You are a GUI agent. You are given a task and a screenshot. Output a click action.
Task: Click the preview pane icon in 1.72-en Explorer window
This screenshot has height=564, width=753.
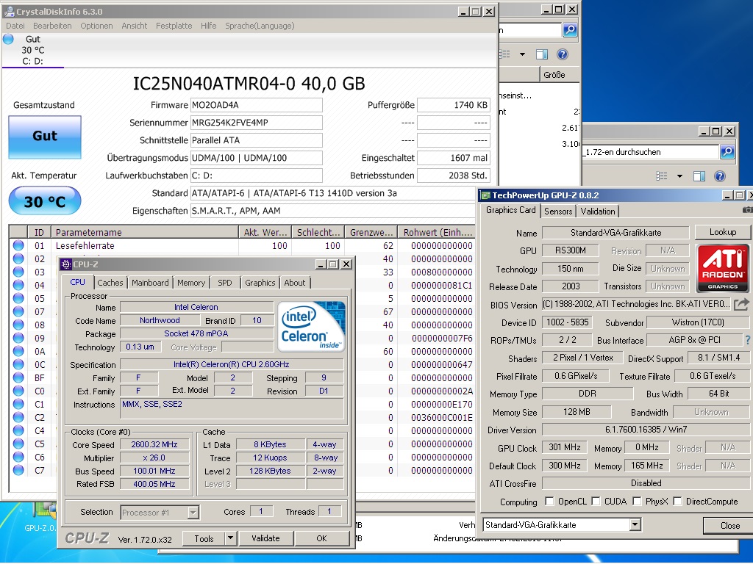[699, 176]
